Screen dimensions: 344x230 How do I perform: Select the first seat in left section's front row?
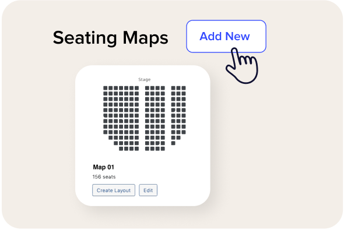[106, 88]
